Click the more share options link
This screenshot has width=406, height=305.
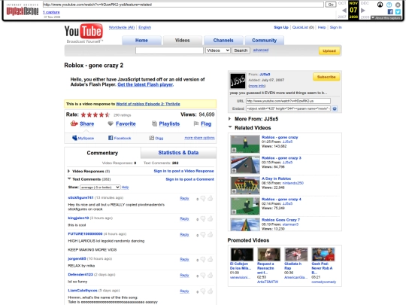tap(199, 138)
